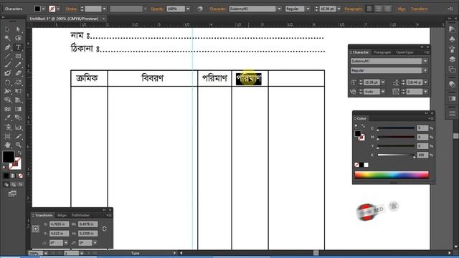Open font size dropdown in control bar
This screenshot has width=459, height=258.
[x=339, y=9]
